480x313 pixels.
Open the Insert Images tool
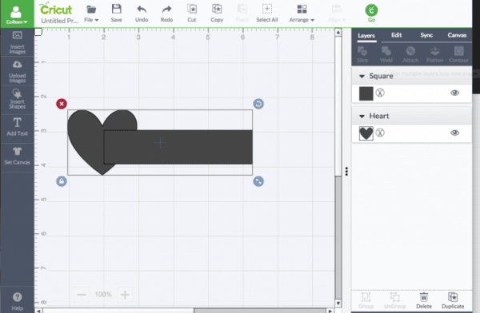(x=17, y=42)
